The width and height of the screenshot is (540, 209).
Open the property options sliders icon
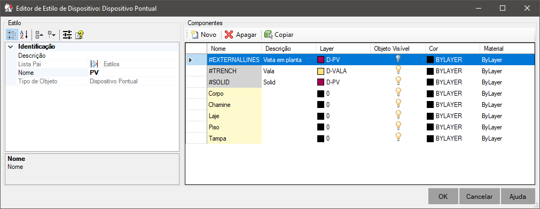67,35
